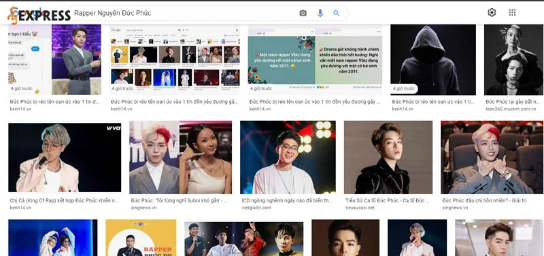Click the blue magnifying glass search icon
544x256 pixels.
tap(336, 13)
